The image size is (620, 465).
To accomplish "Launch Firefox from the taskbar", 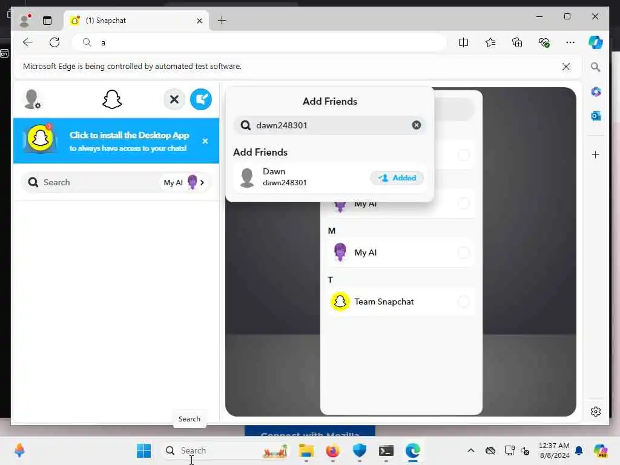I will (x=332, y=450).
